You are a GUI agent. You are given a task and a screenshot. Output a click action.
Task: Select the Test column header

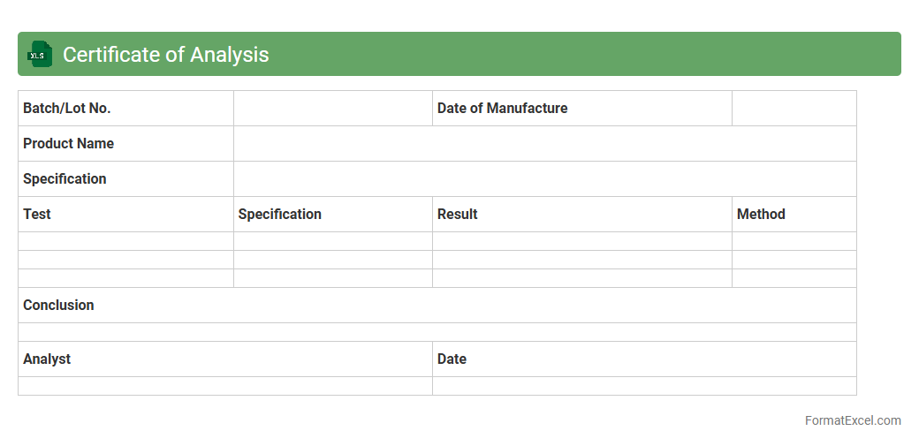click(x=125, y=215)
